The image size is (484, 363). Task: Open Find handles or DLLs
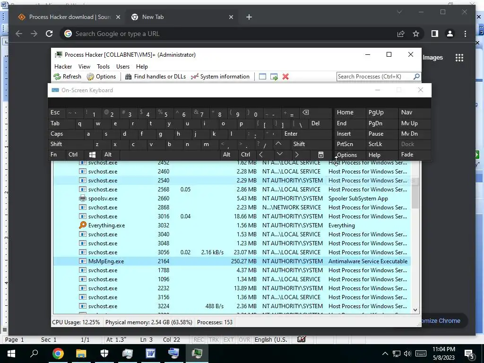[155, 77]
